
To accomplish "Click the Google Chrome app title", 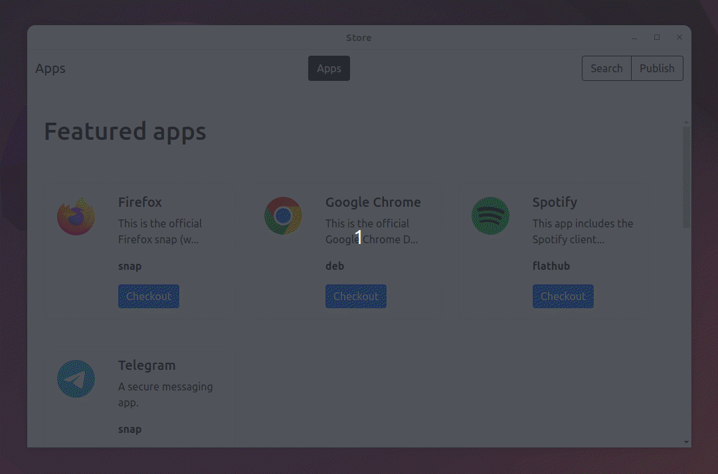I will pos(373,202).
